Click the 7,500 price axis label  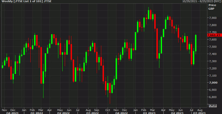pos(213,47)
